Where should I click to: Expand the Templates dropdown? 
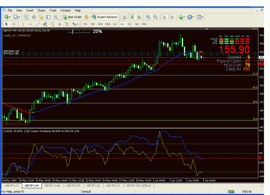pos(200,17)
